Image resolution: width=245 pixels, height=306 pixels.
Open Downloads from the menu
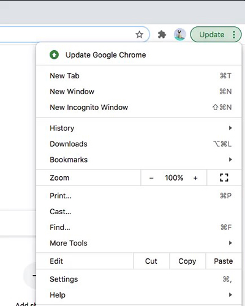(x=139, y=144)
